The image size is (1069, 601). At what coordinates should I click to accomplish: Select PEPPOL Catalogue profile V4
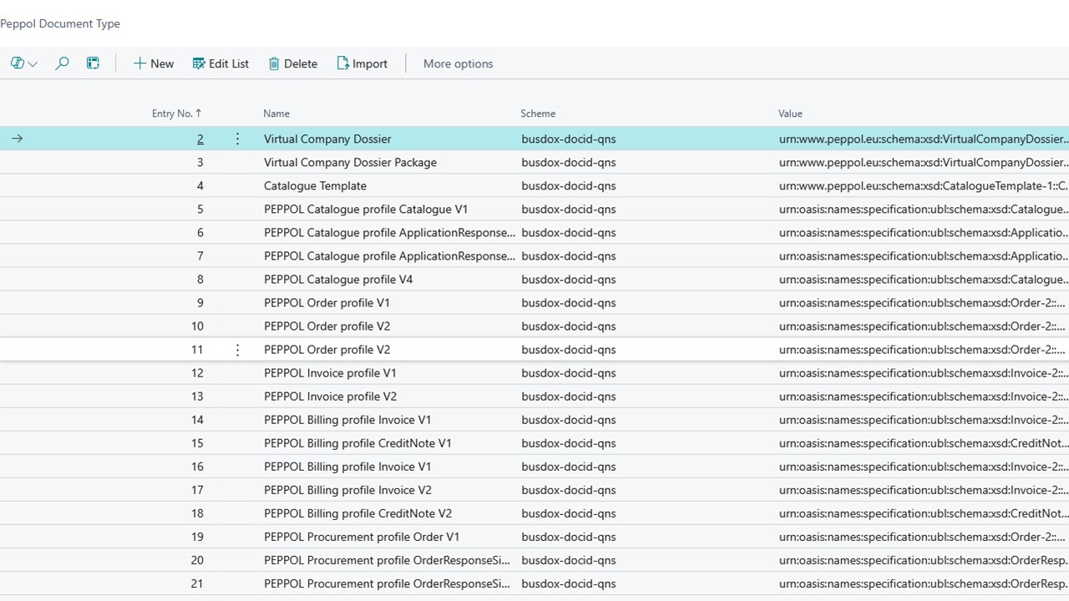coord(338,280)
